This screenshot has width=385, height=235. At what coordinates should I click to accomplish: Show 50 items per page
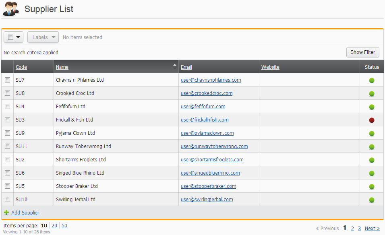[x=64, y=226]
